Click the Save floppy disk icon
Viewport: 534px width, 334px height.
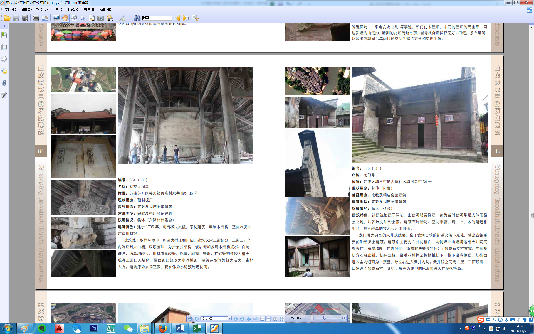tap(16, 18)
